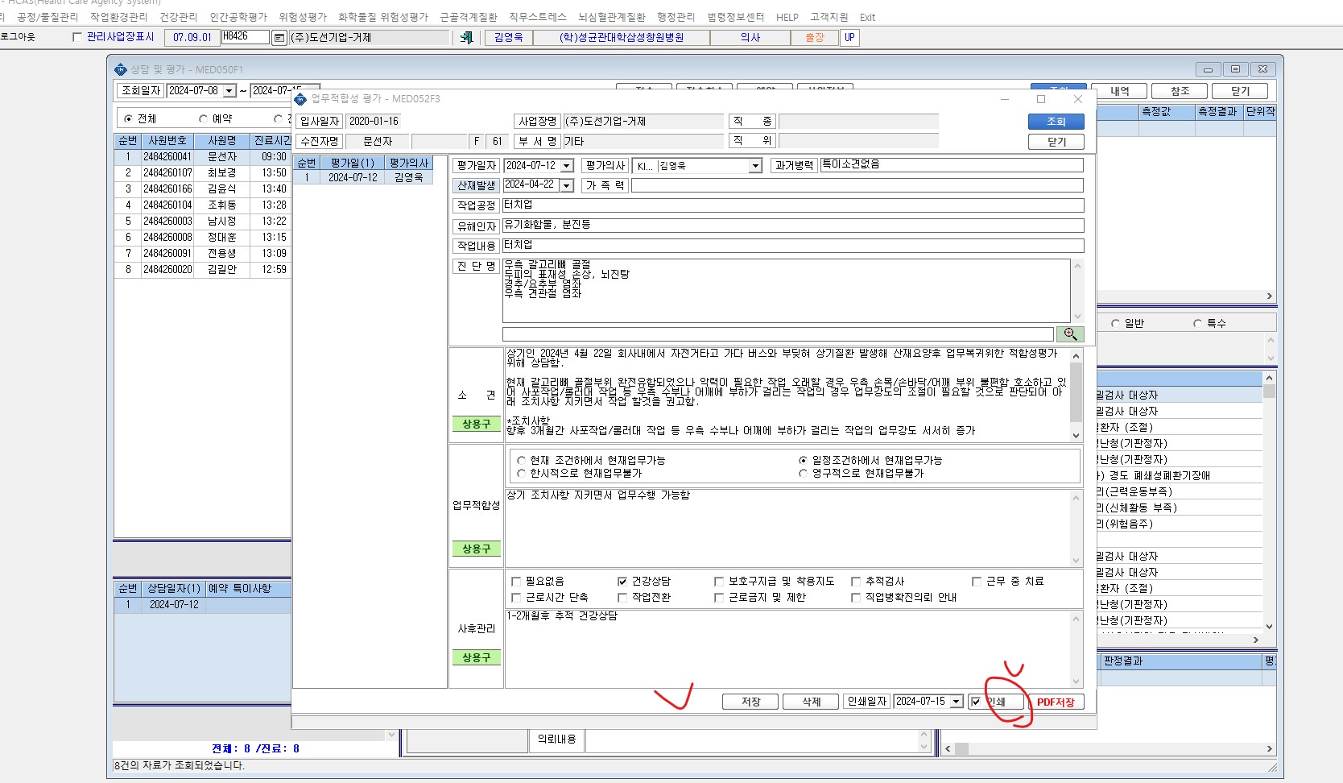1343x783 pixels.
Task: Open the 건강관리 menu
Action: point(178,17)
